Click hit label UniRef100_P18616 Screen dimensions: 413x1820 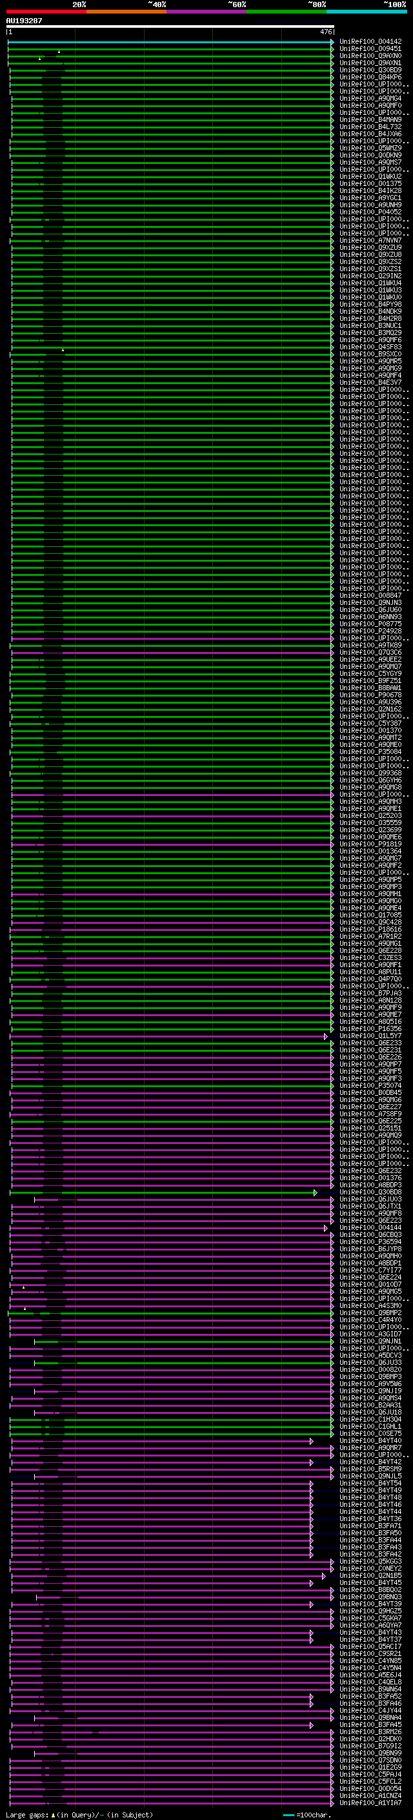point(370,930)
